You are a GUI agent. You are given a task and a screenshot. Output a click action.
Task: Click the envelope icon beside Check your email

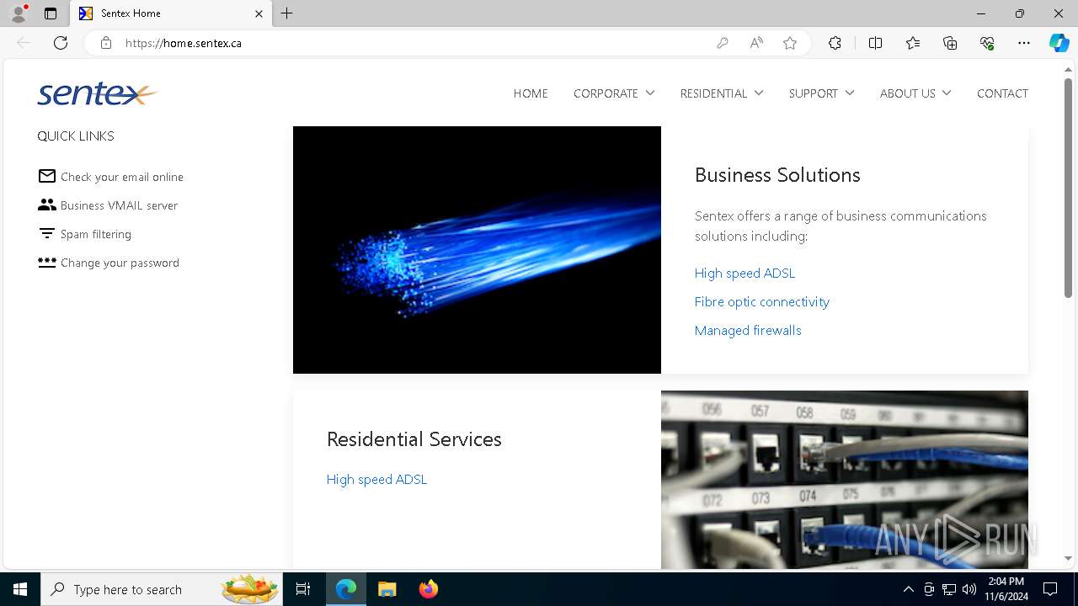pyautogui.click(x=47, y=176)
